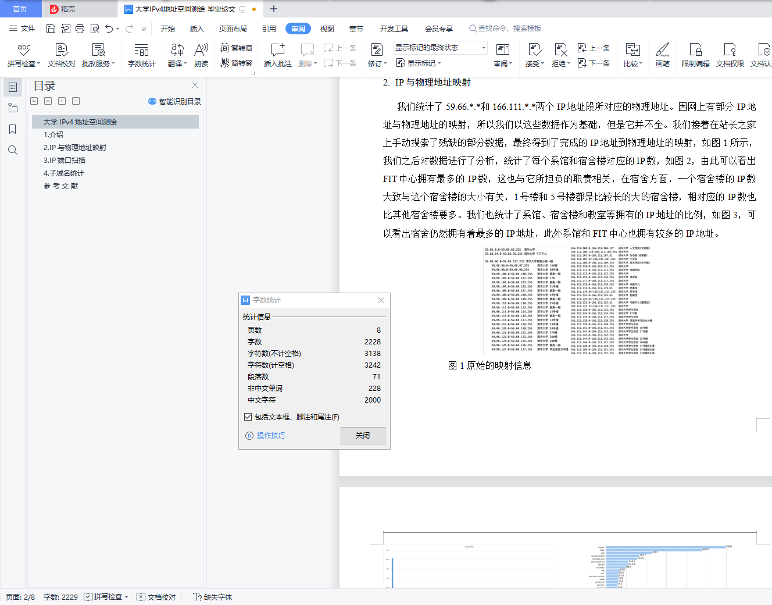The image size is (772, 605).
Task: Select 3.IP 端口扫描 in the outline
Action: point(65,160)
